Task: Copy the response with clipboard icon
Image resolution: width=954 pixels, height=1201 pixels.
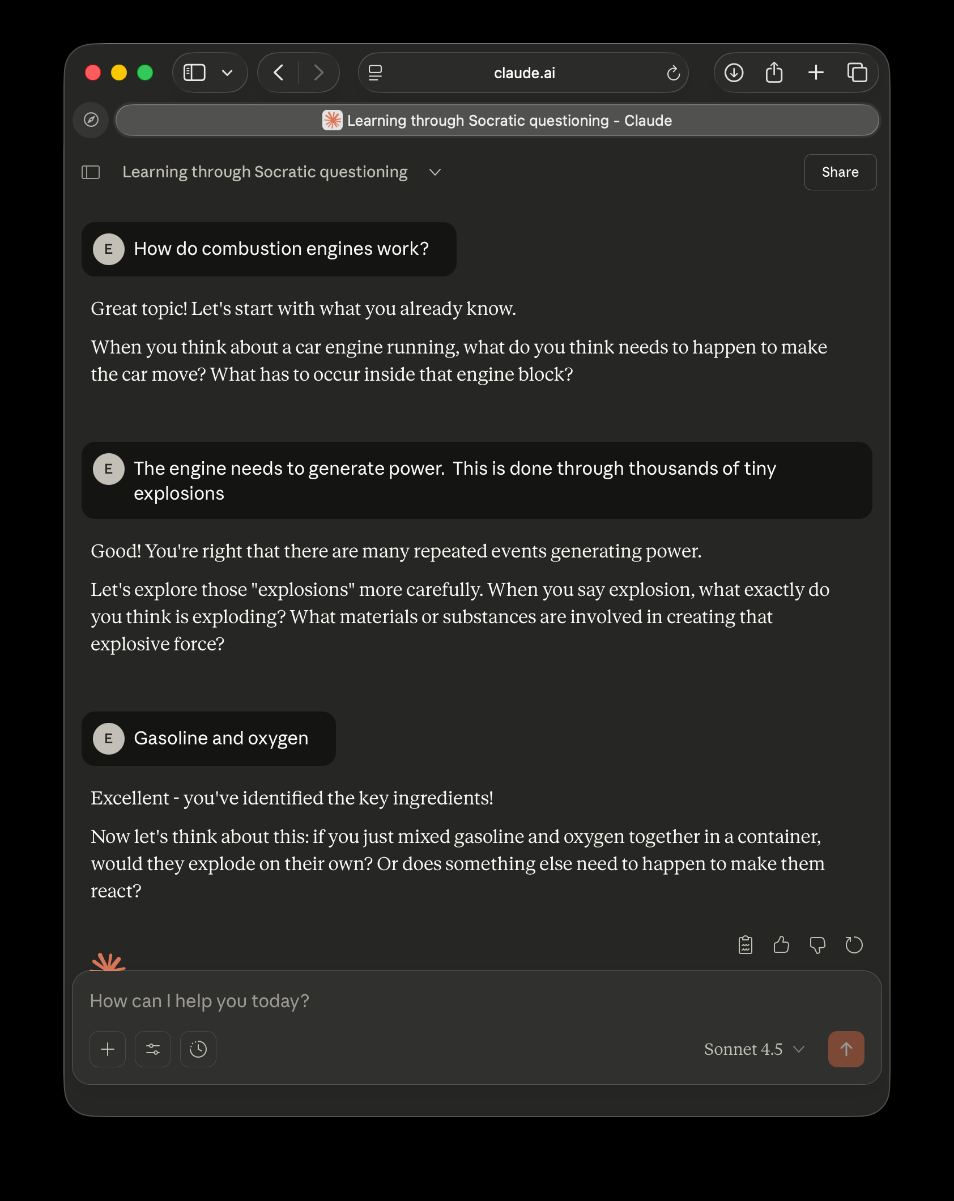Action: pyautogui.click(x=746, y=945)
